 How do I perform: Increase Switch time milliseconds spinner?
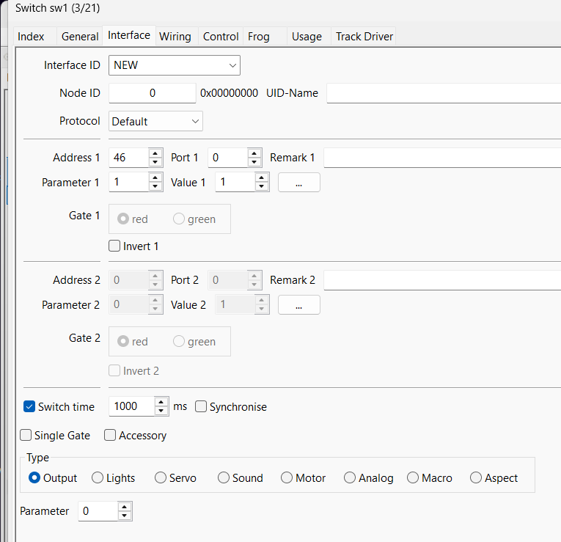[161, 402]
